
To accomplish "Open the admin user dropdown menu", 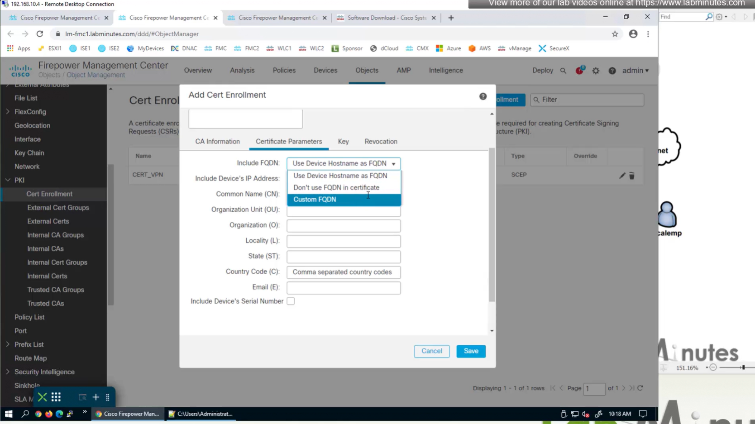I will pos(635,71).
